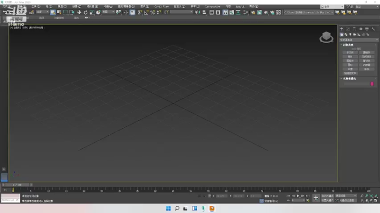Activate Select and Move tool

[79, 12]
